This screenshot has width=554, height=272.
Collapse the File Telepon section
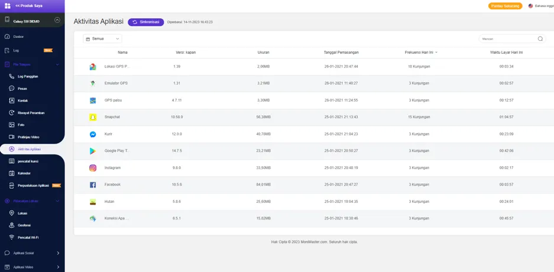coord(57,64)
